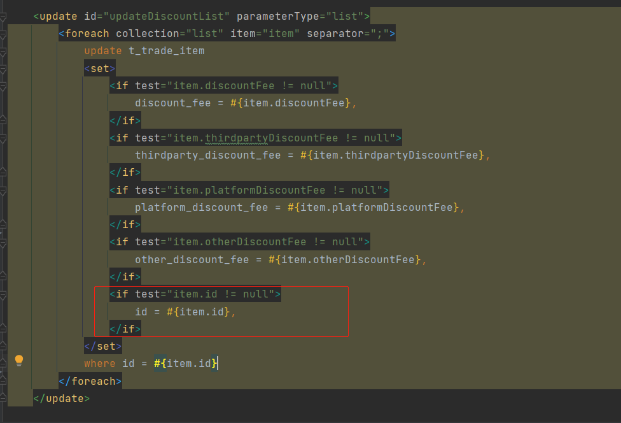Click underlined thirdparty word in test condition
The width and height of the screenshot is (621, 423).
(237, 138)
